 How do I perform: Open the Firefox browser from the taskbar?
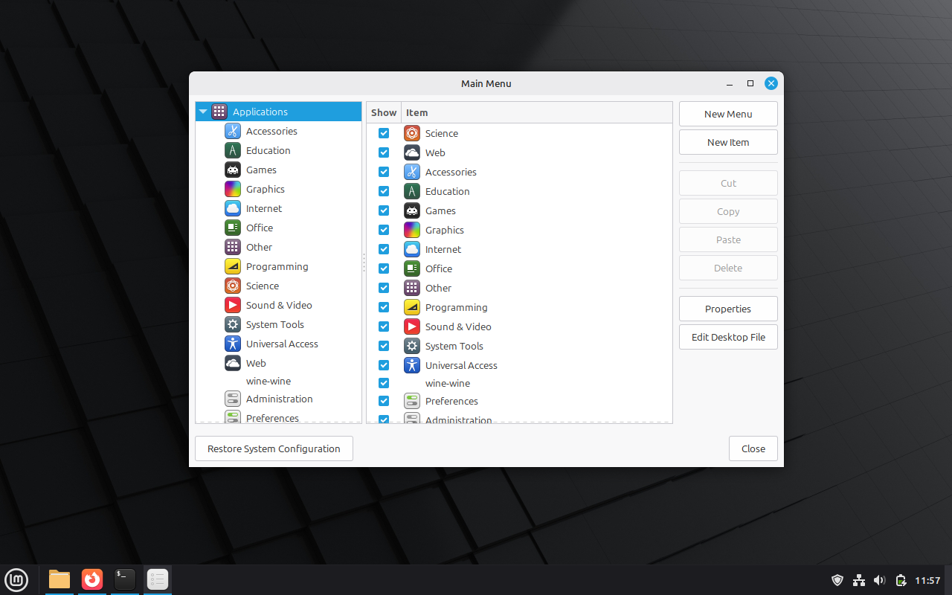(92, 579)
